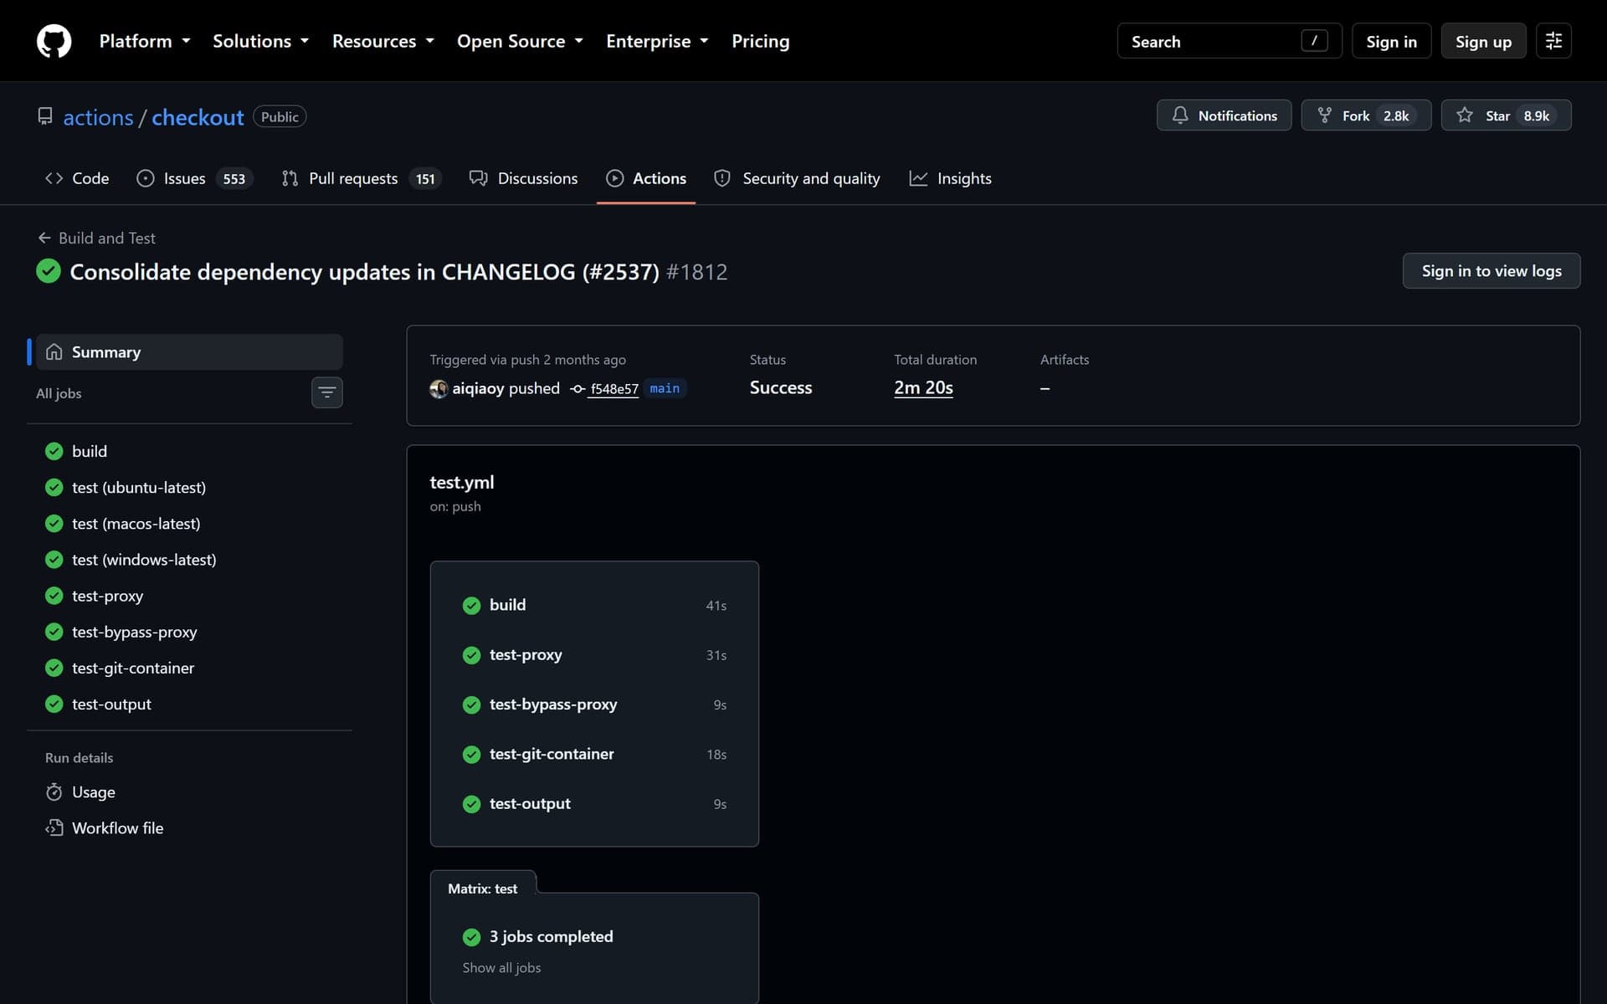
Task: Click the GitHub Octocat logo
Action: (x=54, y=41)
